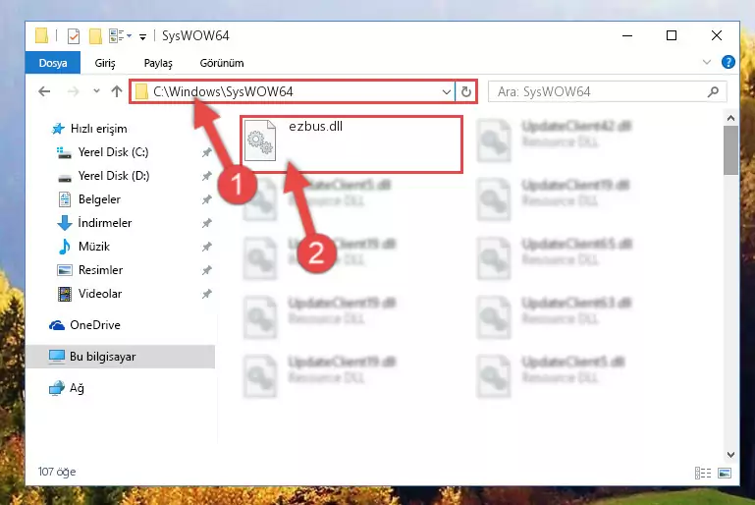Select OneDrive in navigation pane
The width and height of the screenshot is (755, 505).
95,325
